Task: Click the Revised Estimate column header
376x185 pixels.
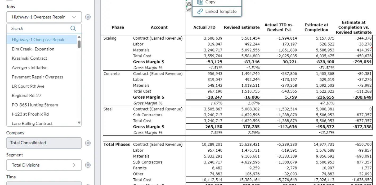Action: click(x=242, y=27)
